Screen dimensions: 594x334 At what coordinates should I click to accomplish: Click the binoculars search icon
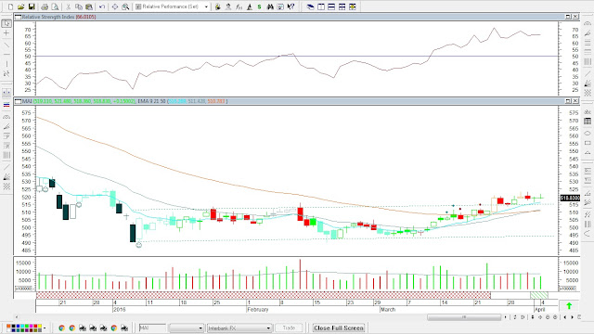click(270, 6)
